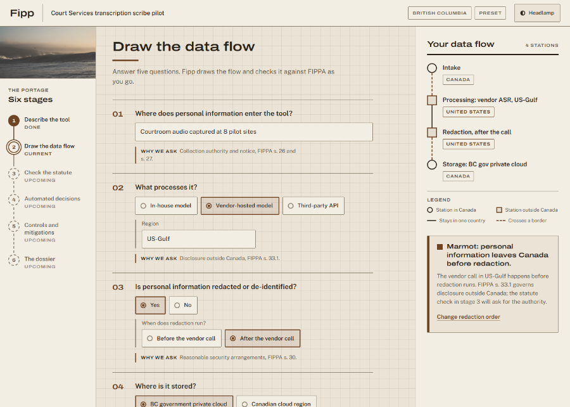Select the Third-party API option
This screenshot has width=570, height=407.
pyautogui.click(x=313, y=206)
